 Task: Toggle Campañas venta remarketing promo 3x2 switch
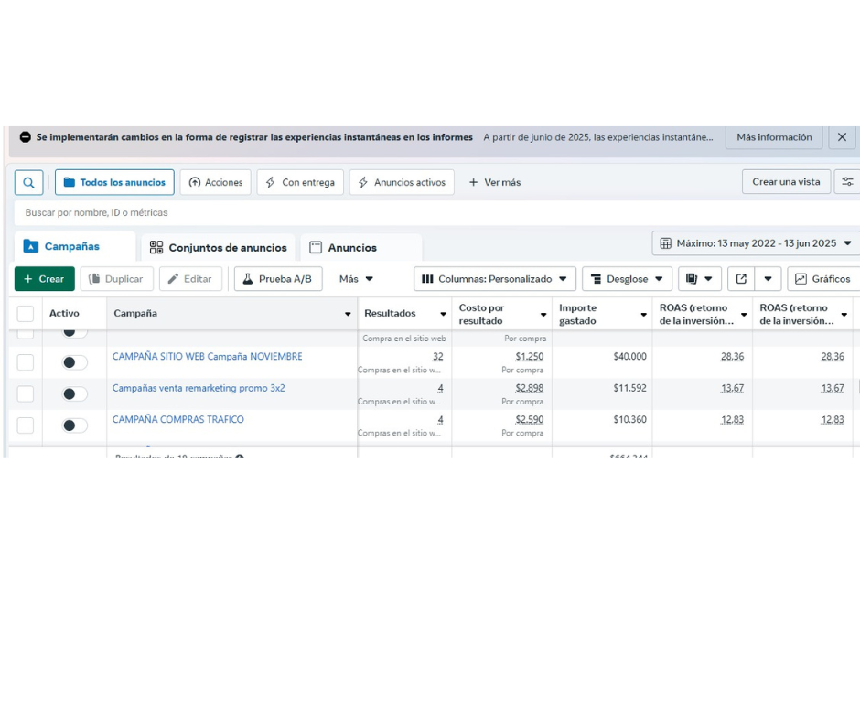point(75,393)
